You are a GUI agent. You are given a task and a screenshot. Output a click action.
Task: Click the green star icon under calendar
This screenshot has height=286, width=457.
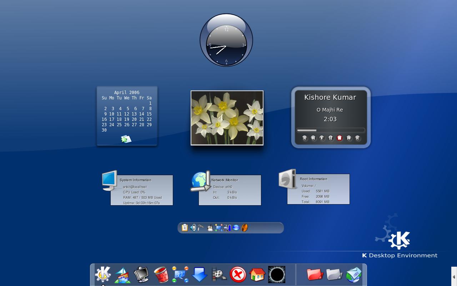coord(126,139)
